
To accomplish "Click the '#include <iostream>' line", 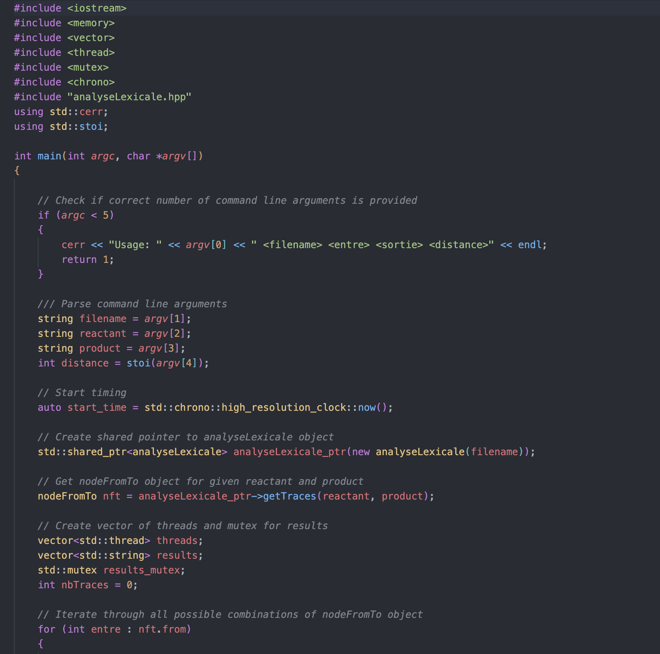I will pos(70,8).
